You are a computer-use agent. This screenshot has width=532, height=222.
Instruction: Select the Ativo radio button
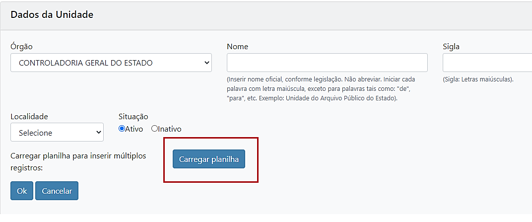122,129
